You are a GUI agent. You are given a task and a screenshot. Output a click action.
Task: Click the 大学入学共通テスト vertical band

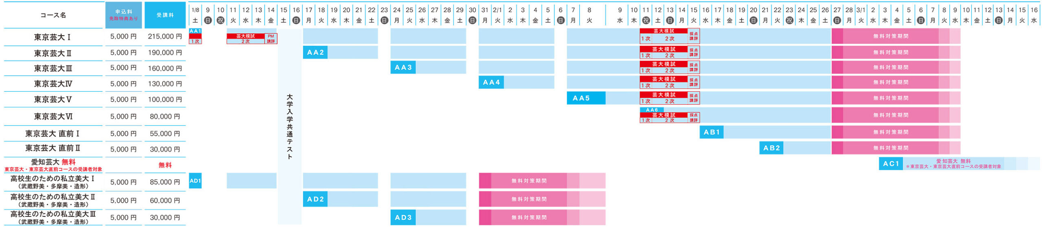coord(289,126)
